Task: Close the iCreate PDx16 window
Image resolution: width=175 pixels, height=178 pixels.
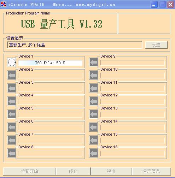Action: (x=170, y=5)
